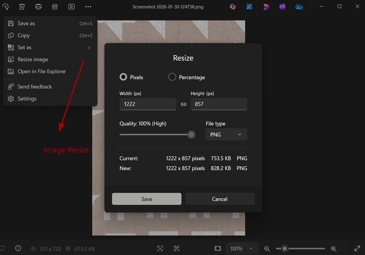This screenshot has height=255, width=365.
Task: Select the Percentage radio button
Action: point(172,77)
